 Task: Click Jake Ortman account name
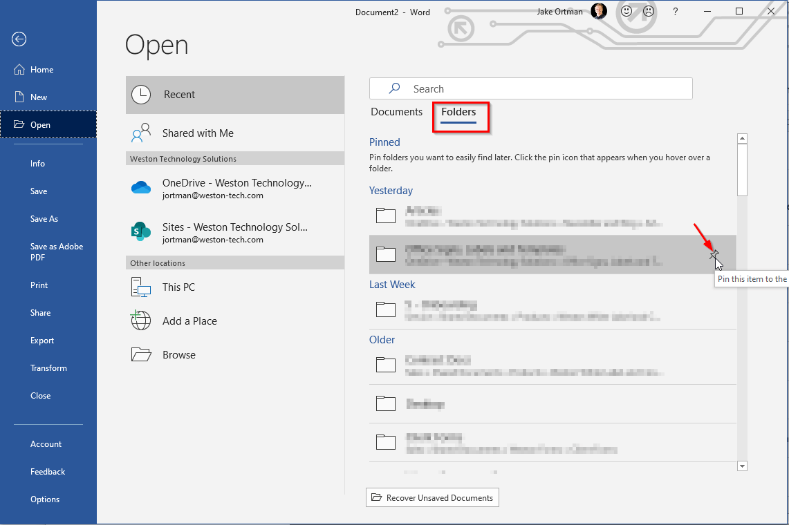click(559, 12)
